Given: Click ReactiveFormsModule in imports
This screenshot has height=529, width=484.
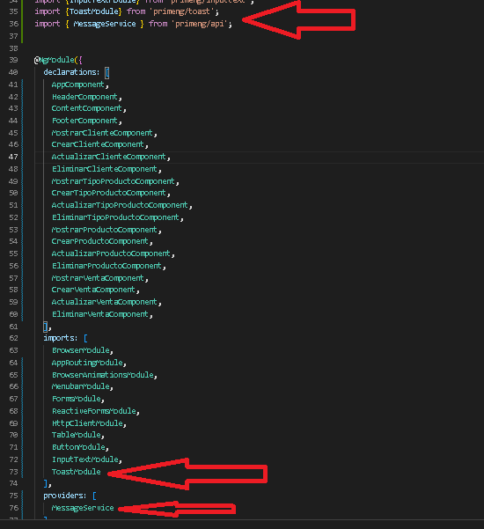Looking at the screenshot, I should (94, 411).
